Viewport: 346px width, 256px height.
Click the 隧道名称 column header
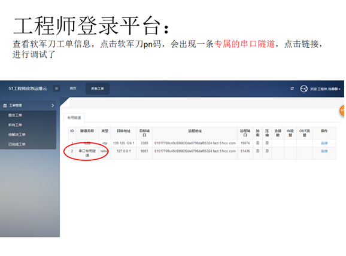[87, 131]
